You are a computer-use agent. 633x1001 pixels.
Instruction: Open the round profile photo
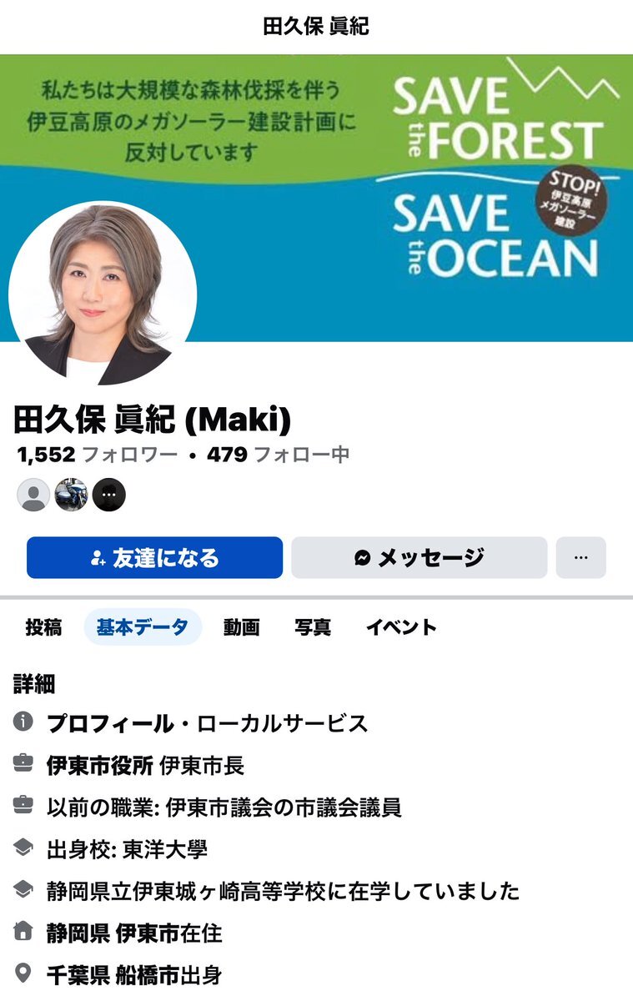click(x=103, y=293)
